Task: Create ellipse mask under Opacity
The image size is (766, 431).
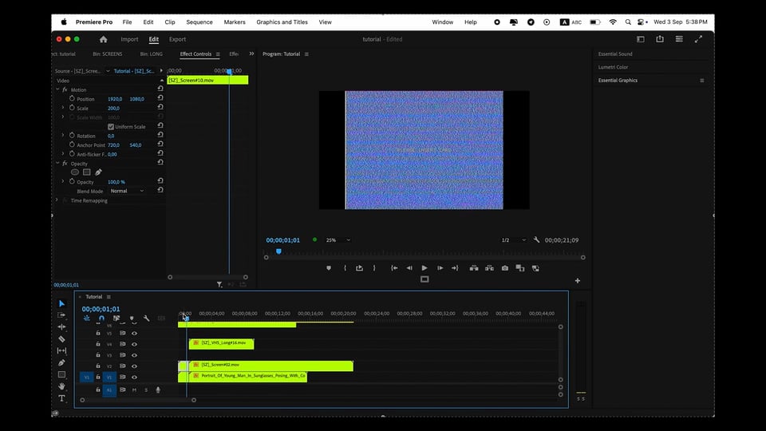Action: tap(75, 172)
